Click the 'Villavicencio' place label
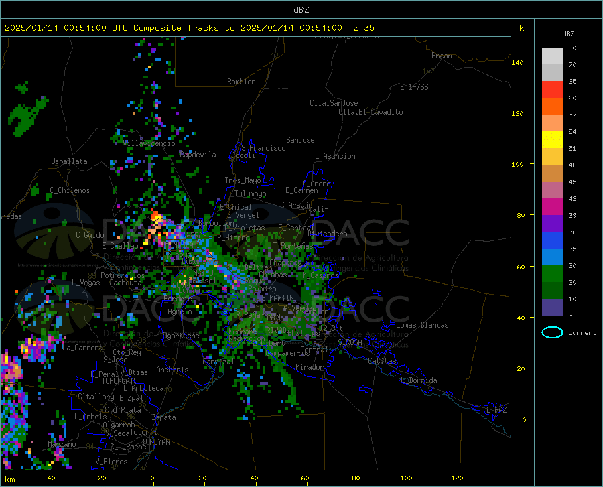 click(149, 143)
